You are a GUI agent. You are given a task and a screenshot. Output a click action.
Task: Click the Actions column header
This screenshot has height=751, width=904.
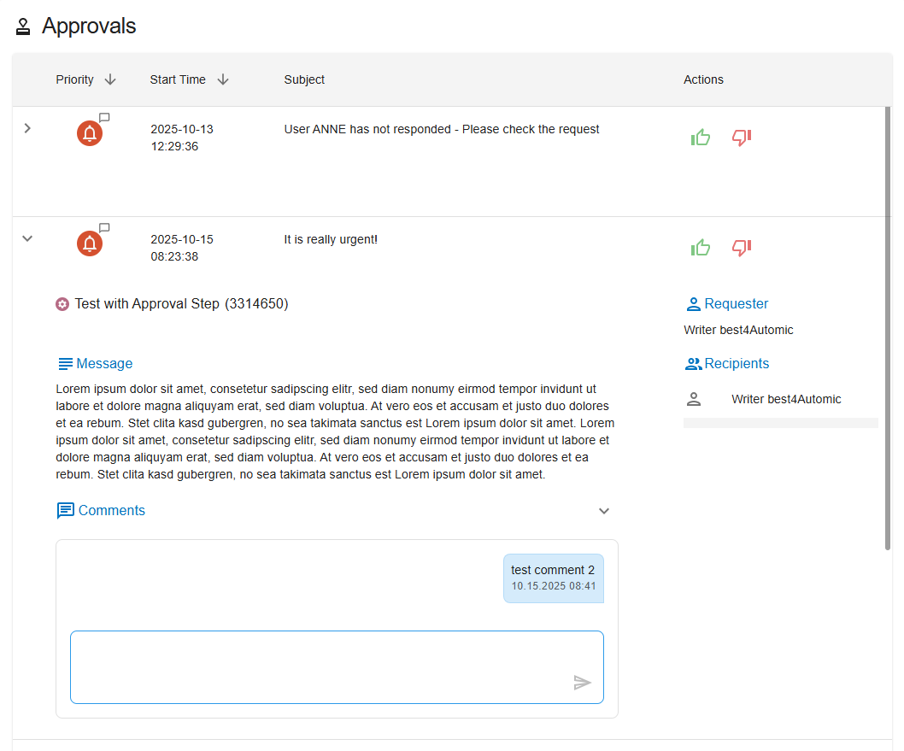pos(703,79)
